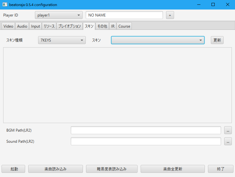Click the 楽曲全更新 button
Image resolution: width=235 pixels, height=177 pixels.
tap(173, 169)
